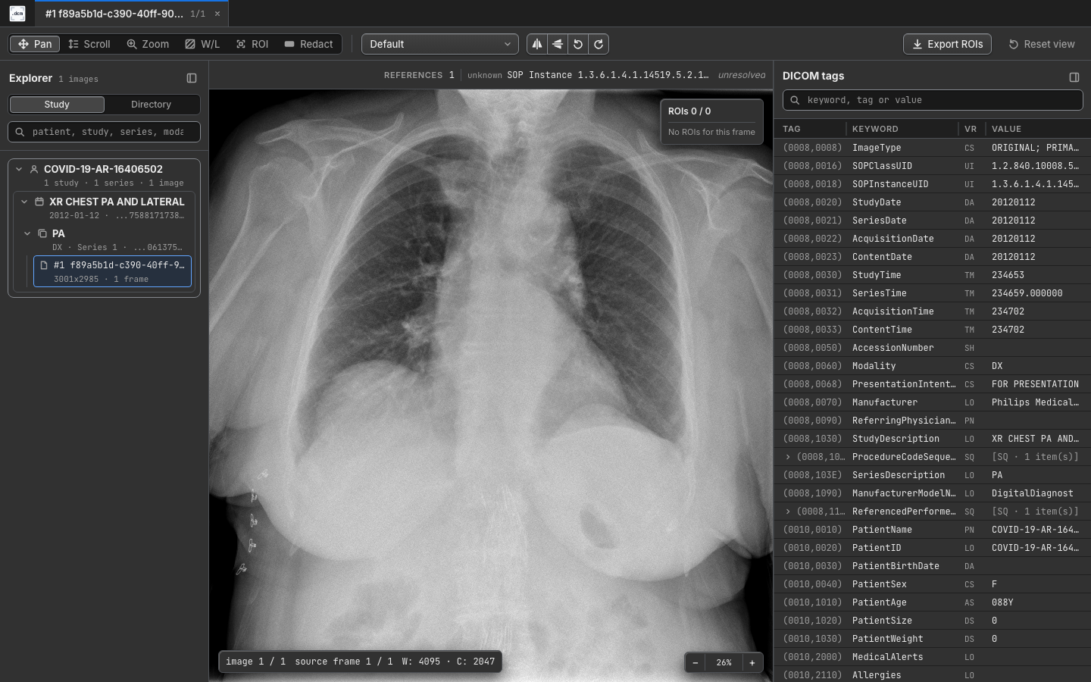1091x682 pixels.
Task: Open the Default preset dropdown
Action: (x=440, y=44)
